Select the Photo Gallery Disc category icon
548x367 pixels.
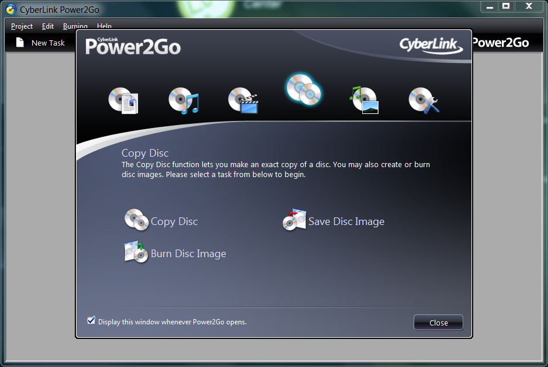[x=364, y=100]
